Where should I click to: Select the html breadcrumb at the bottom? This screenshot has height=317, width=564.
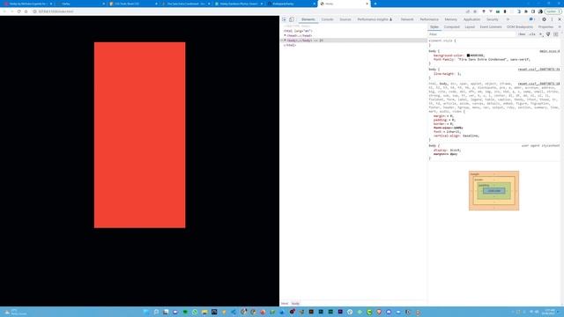point(285,304)
